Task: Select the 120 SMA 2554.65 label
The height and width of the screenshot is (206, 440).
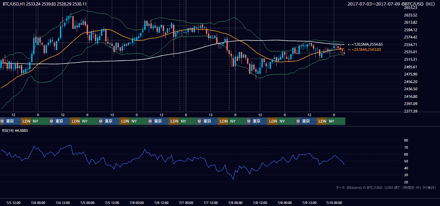Action: pyautogui.click(x=365, y=44)
